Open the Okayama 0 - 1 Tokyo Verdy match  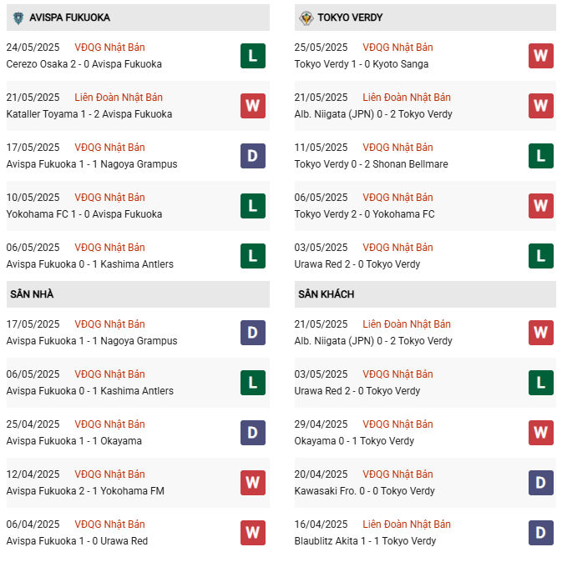click(x=354, y=441)
